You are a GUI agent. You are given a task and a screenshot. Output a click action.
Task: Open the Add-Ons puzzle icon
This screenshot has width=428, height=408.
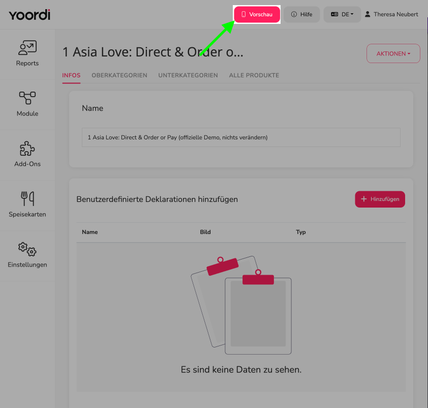click(27, 149)
